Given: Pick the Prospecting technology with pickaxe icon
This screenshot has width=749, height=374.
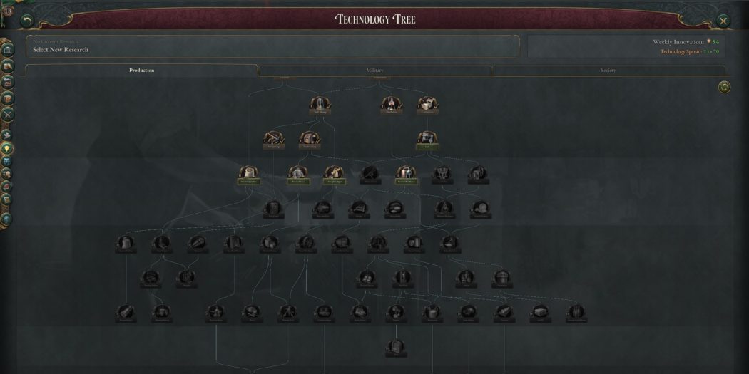Looking at the screenshot, I should (x=274, y=141).
